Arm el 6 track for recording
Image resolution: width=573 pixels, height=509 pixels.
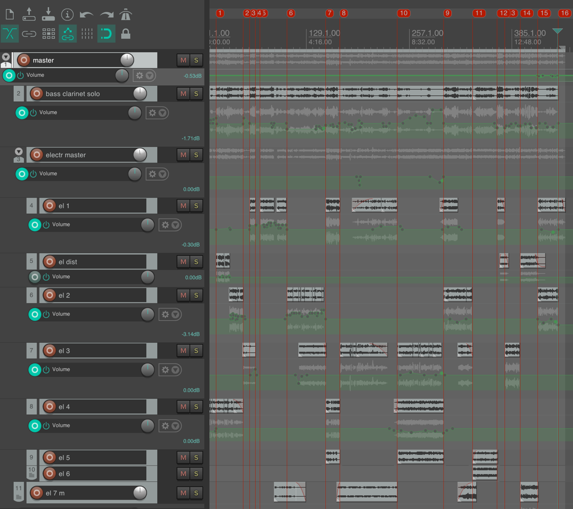[x=49, y=474]
